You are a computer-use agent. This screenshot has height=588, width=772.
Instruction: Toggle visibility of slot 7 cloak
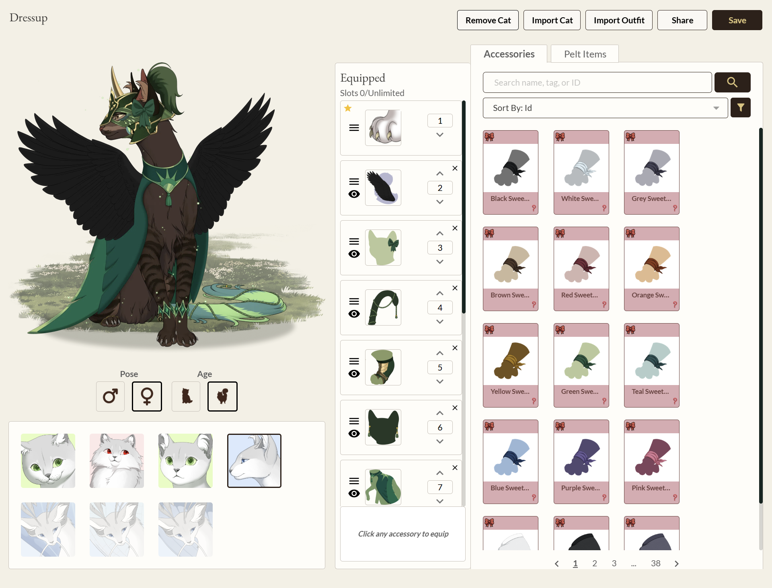click(x=354, y=494)
